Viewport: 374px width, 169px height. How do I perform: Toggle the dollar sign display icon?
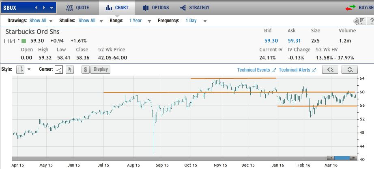coord(86,70)
